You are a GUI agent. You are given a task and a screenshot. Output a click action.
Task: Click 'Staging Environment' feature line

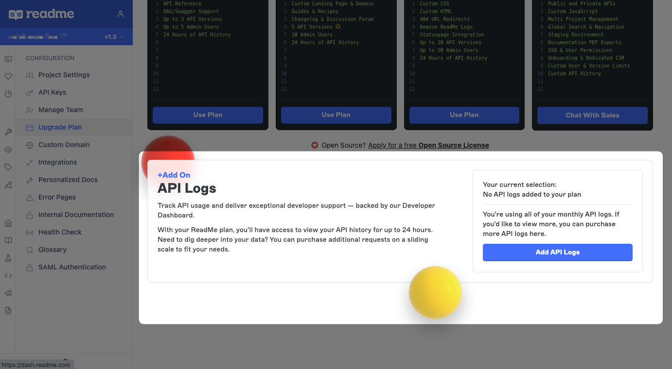point(576,34)
